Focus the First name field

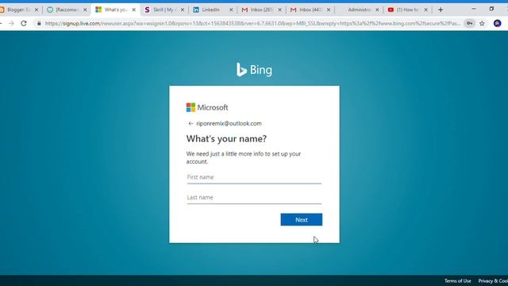tap(254, 177)
